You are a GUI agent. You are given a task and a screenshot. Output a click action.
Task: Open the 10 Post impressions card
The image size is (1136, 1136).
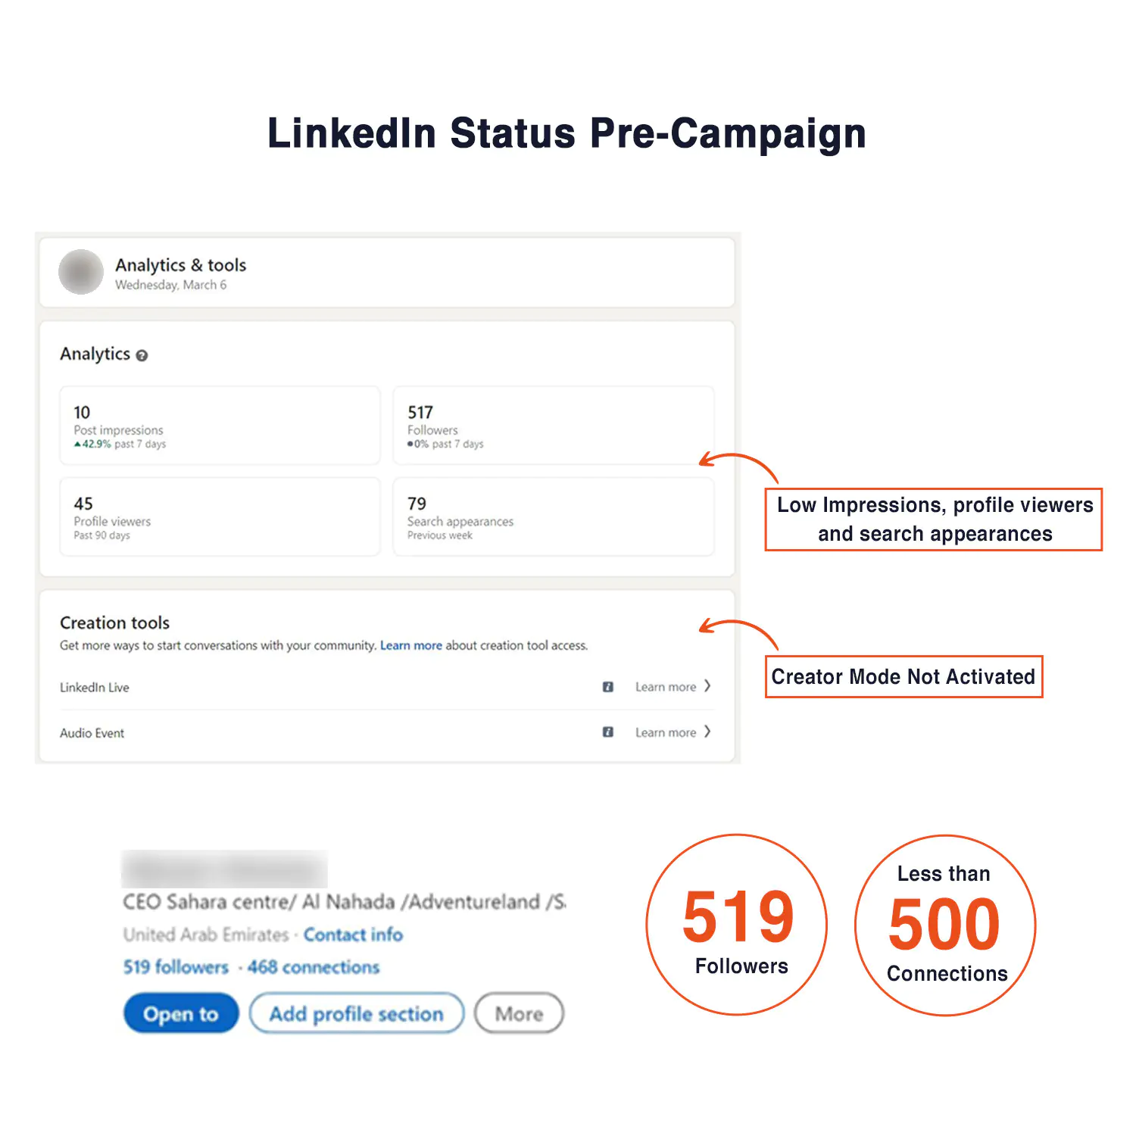220,426
